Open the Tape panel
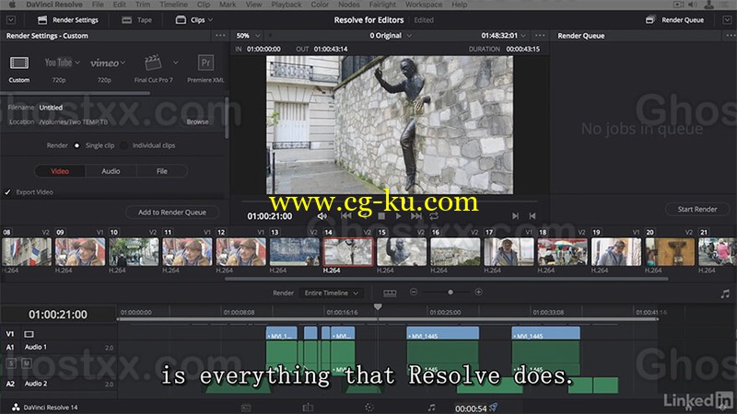Viewport: 737px width, 414px height. [136, 20]
